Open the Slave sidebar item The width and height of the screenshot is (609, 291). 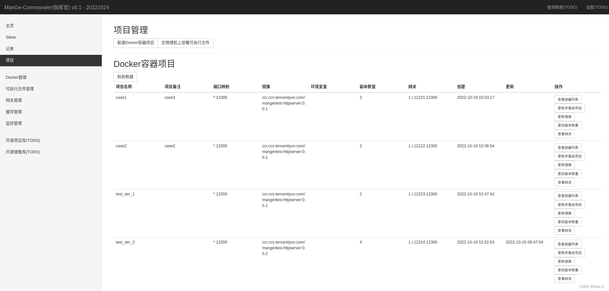51,37
